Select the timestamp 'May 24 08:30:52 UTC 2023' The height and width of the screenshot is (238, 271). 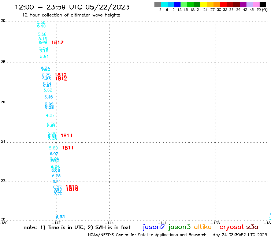tap(240, 235)
